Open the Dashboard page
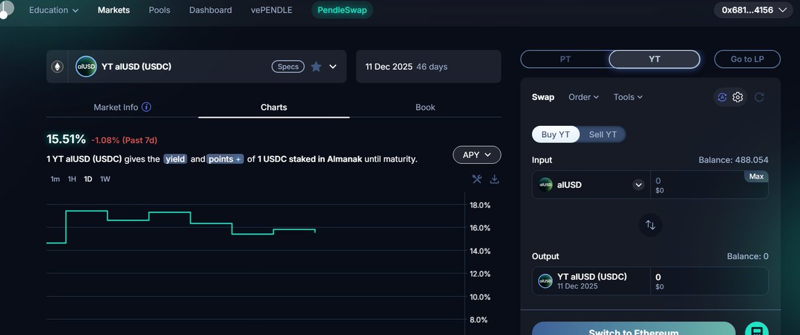 pos(211,10)
